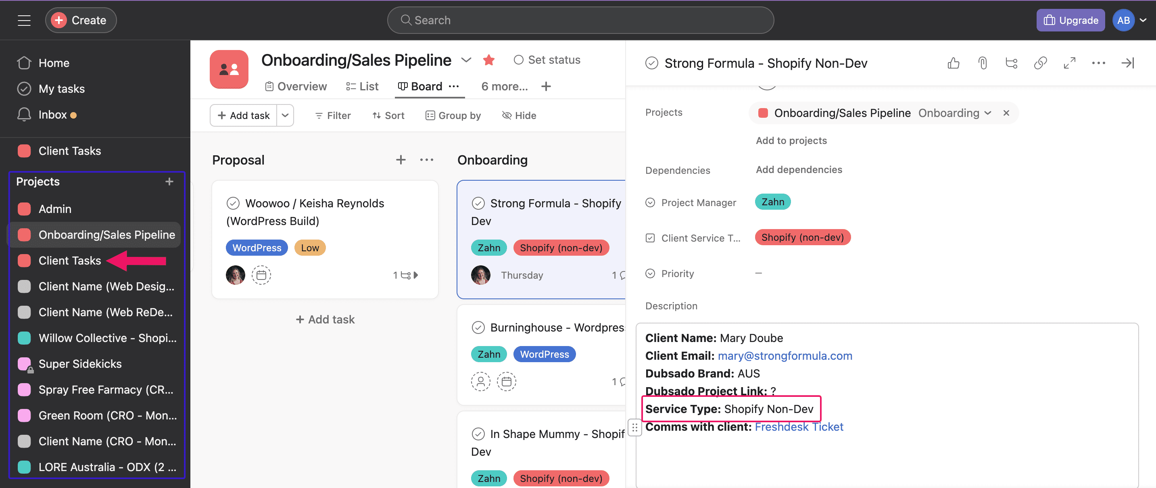This screenshot has height=488, width=1156.
Task: Open the Freshdesk Ticket link
Action: pos(799,427)
